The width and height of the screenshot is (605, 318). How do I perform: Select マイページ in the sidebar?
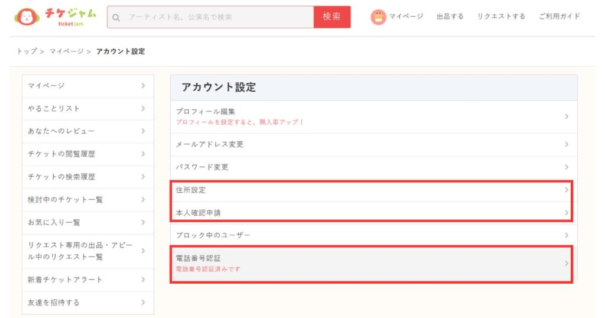click(x=88, y=86)
